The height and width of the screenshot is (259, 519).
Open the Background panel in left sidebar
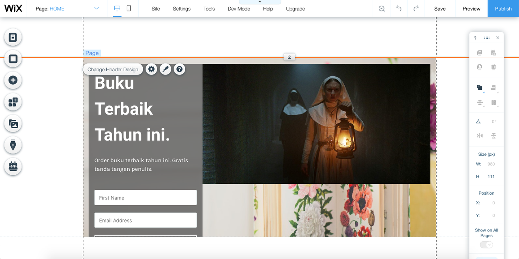coord(13,59)
